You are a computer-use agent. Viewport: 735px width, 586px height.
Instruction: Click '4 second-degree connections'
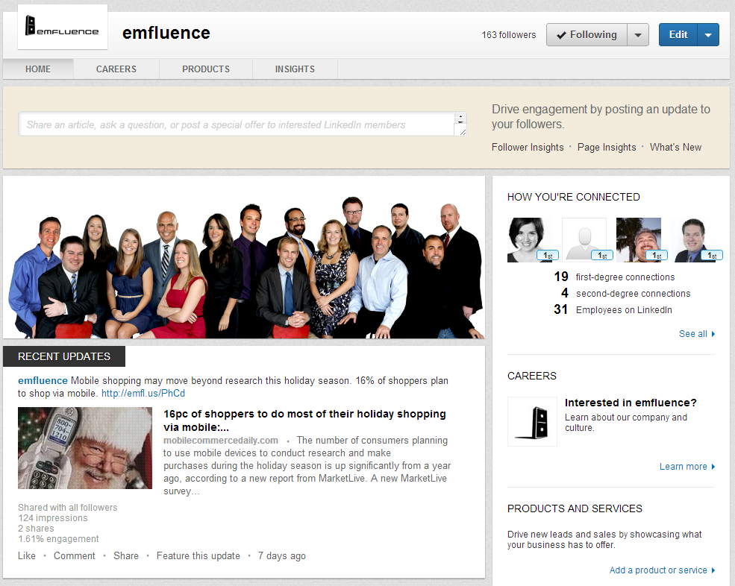[625, 293]
